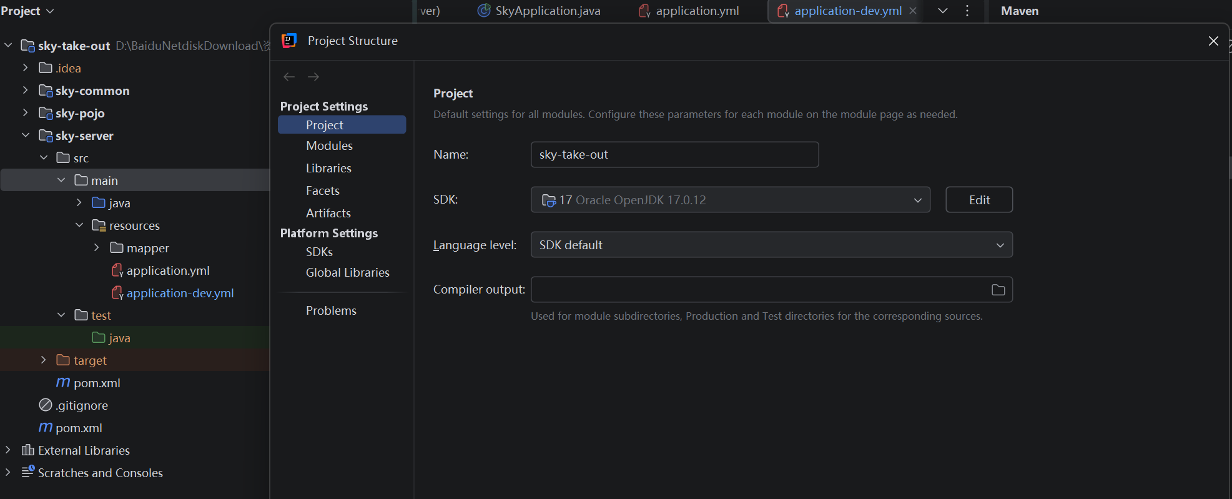1232x499 pixels.
Task: Click the forward arrow in Project Structure
Action: click(x=313, y=77)
